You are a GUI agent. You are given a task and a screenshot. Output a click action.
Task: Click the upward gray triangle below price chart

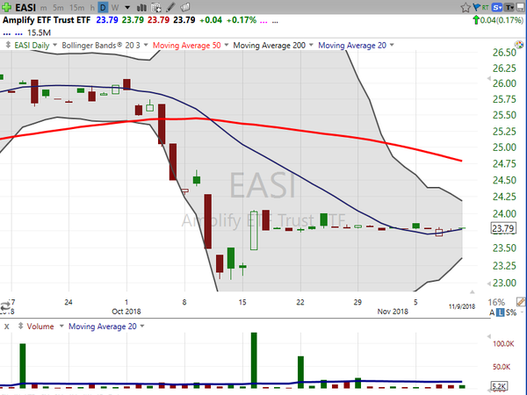473,291
